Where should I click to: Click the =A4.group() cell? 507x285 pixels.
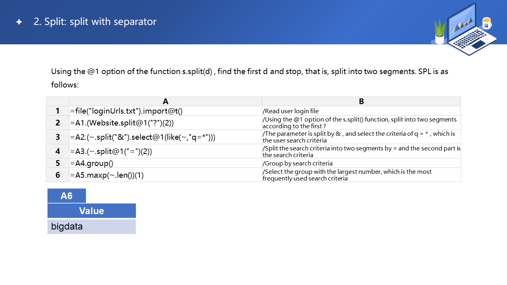[x=166, y=163]
